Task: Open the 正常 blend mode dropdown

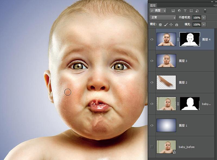Action: pos(162,17)
